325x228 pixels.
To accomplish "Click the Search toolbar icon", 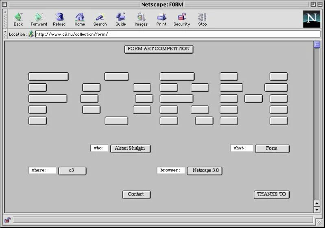I will 100,19.
